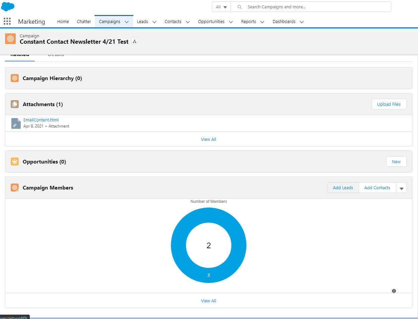418x319 pixels.
Task: Go to the Home tab
Action: 63,21
